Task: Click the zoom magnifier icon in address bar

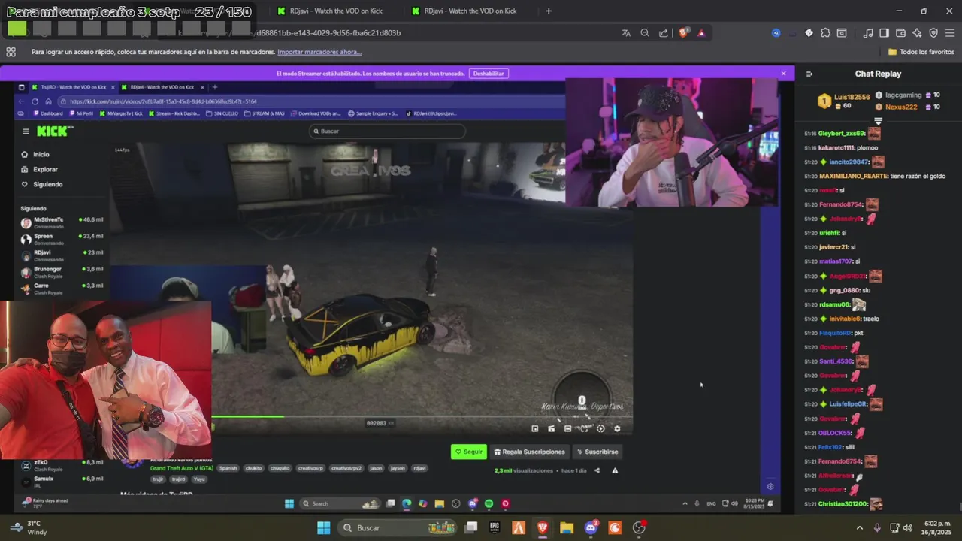Action: click(x=645, y=33)
